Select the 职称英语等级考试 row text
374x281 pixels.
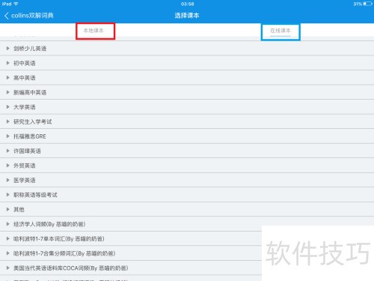point(35,195)
